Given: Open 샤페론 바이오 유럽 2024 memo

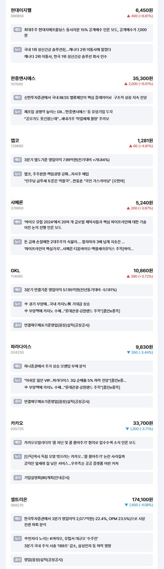Looking at the screenshot, I should (82, 225).
